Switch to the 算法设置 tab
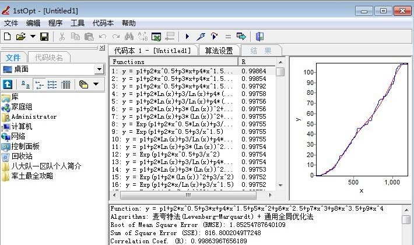Image resolution: width=414 pixels, height=245 pixels. tap(219, 51)
